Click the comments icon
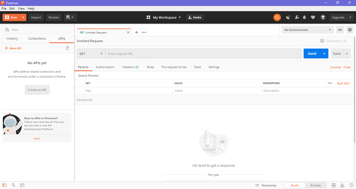Viewport: 356px width, 189px height. [322, 41]
